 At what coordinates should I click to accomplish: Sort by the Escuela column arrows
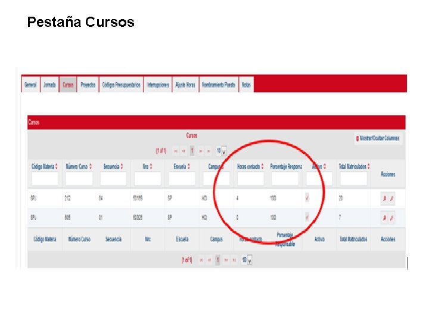(188, 166)
